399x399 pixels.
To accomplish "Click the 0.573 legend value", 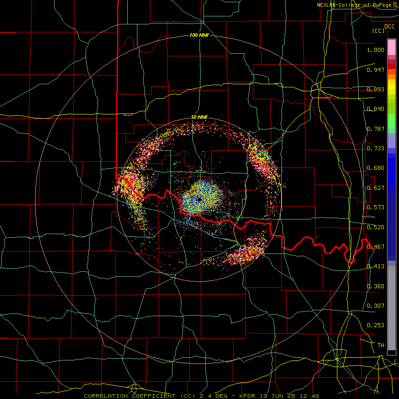I will click(376, 207).
